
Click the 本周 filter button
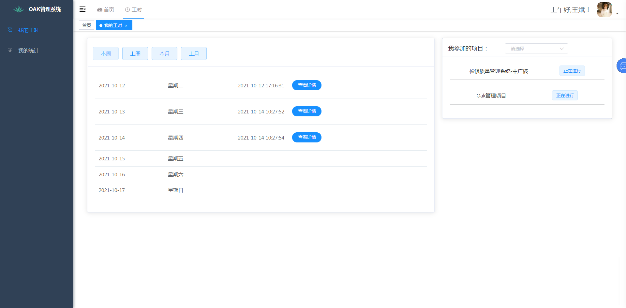click(106, 53)
